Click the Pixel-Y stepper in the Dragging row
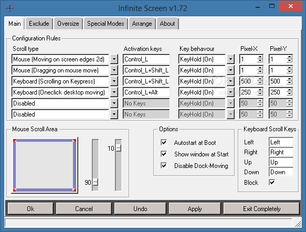This screenshot has width=306, height=232. [x=289, y=70]
